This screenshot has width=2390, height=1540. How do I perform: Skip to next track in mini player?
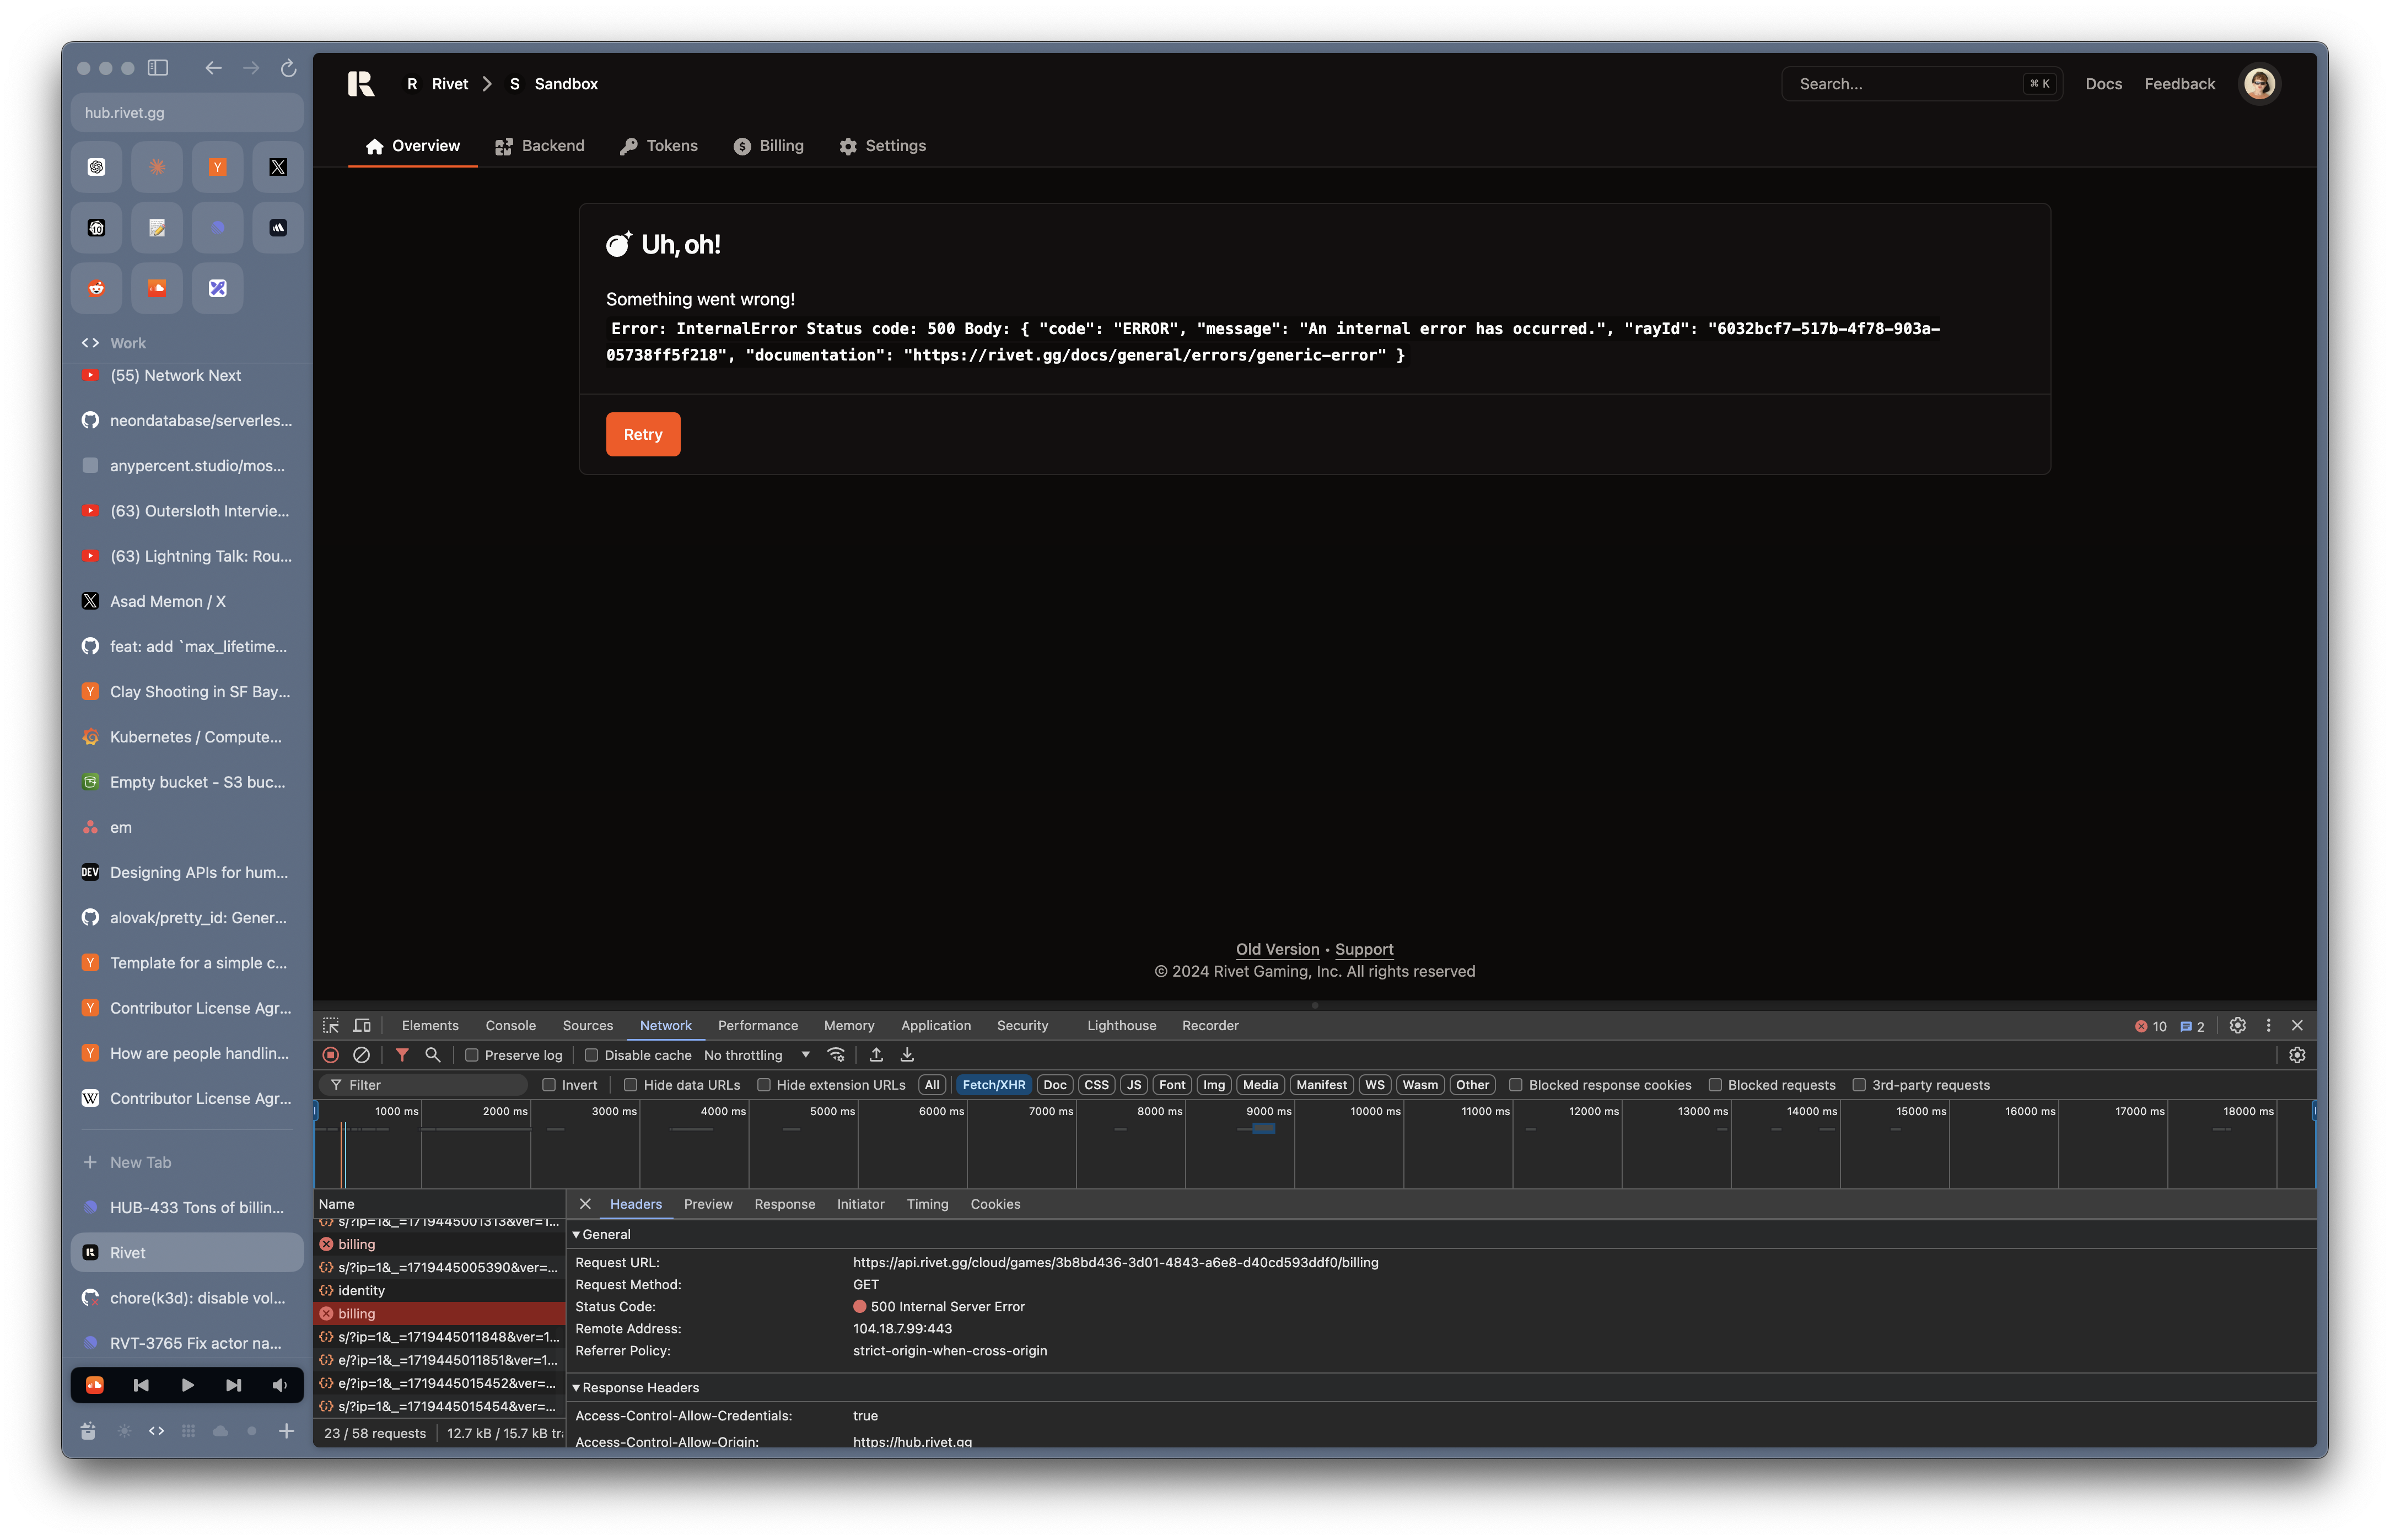pyautogui.click(x=233, y=1386)
